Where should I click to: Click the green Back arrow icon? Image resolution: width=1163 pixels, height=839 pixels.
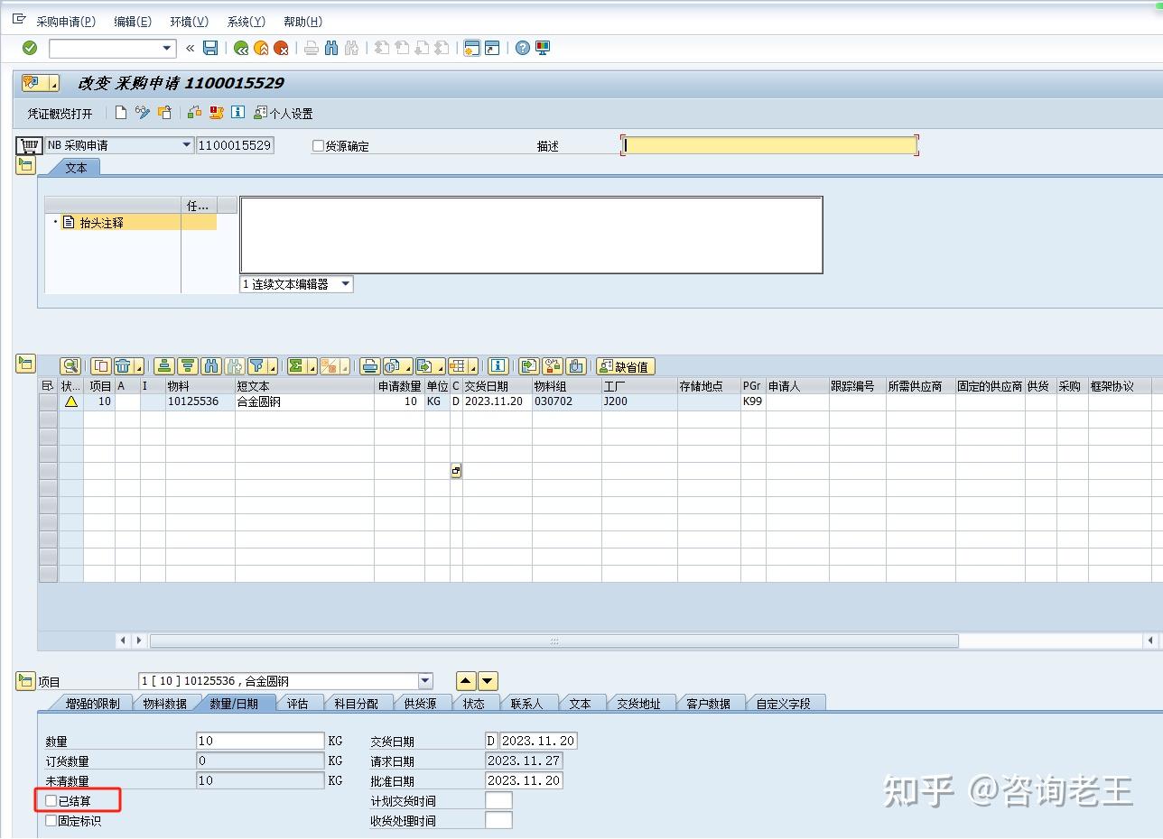(241, 48)
